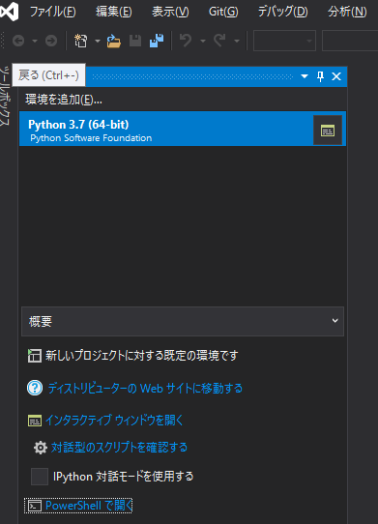378x524 pixels.
Task: Click the interactive window icon beside インタラクティブ link
Action: tap(35, 421)
